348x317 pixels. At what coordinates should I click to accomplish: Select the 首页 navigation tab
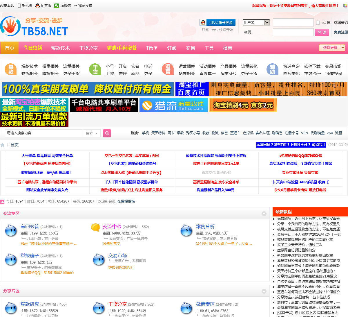point(10,48)
